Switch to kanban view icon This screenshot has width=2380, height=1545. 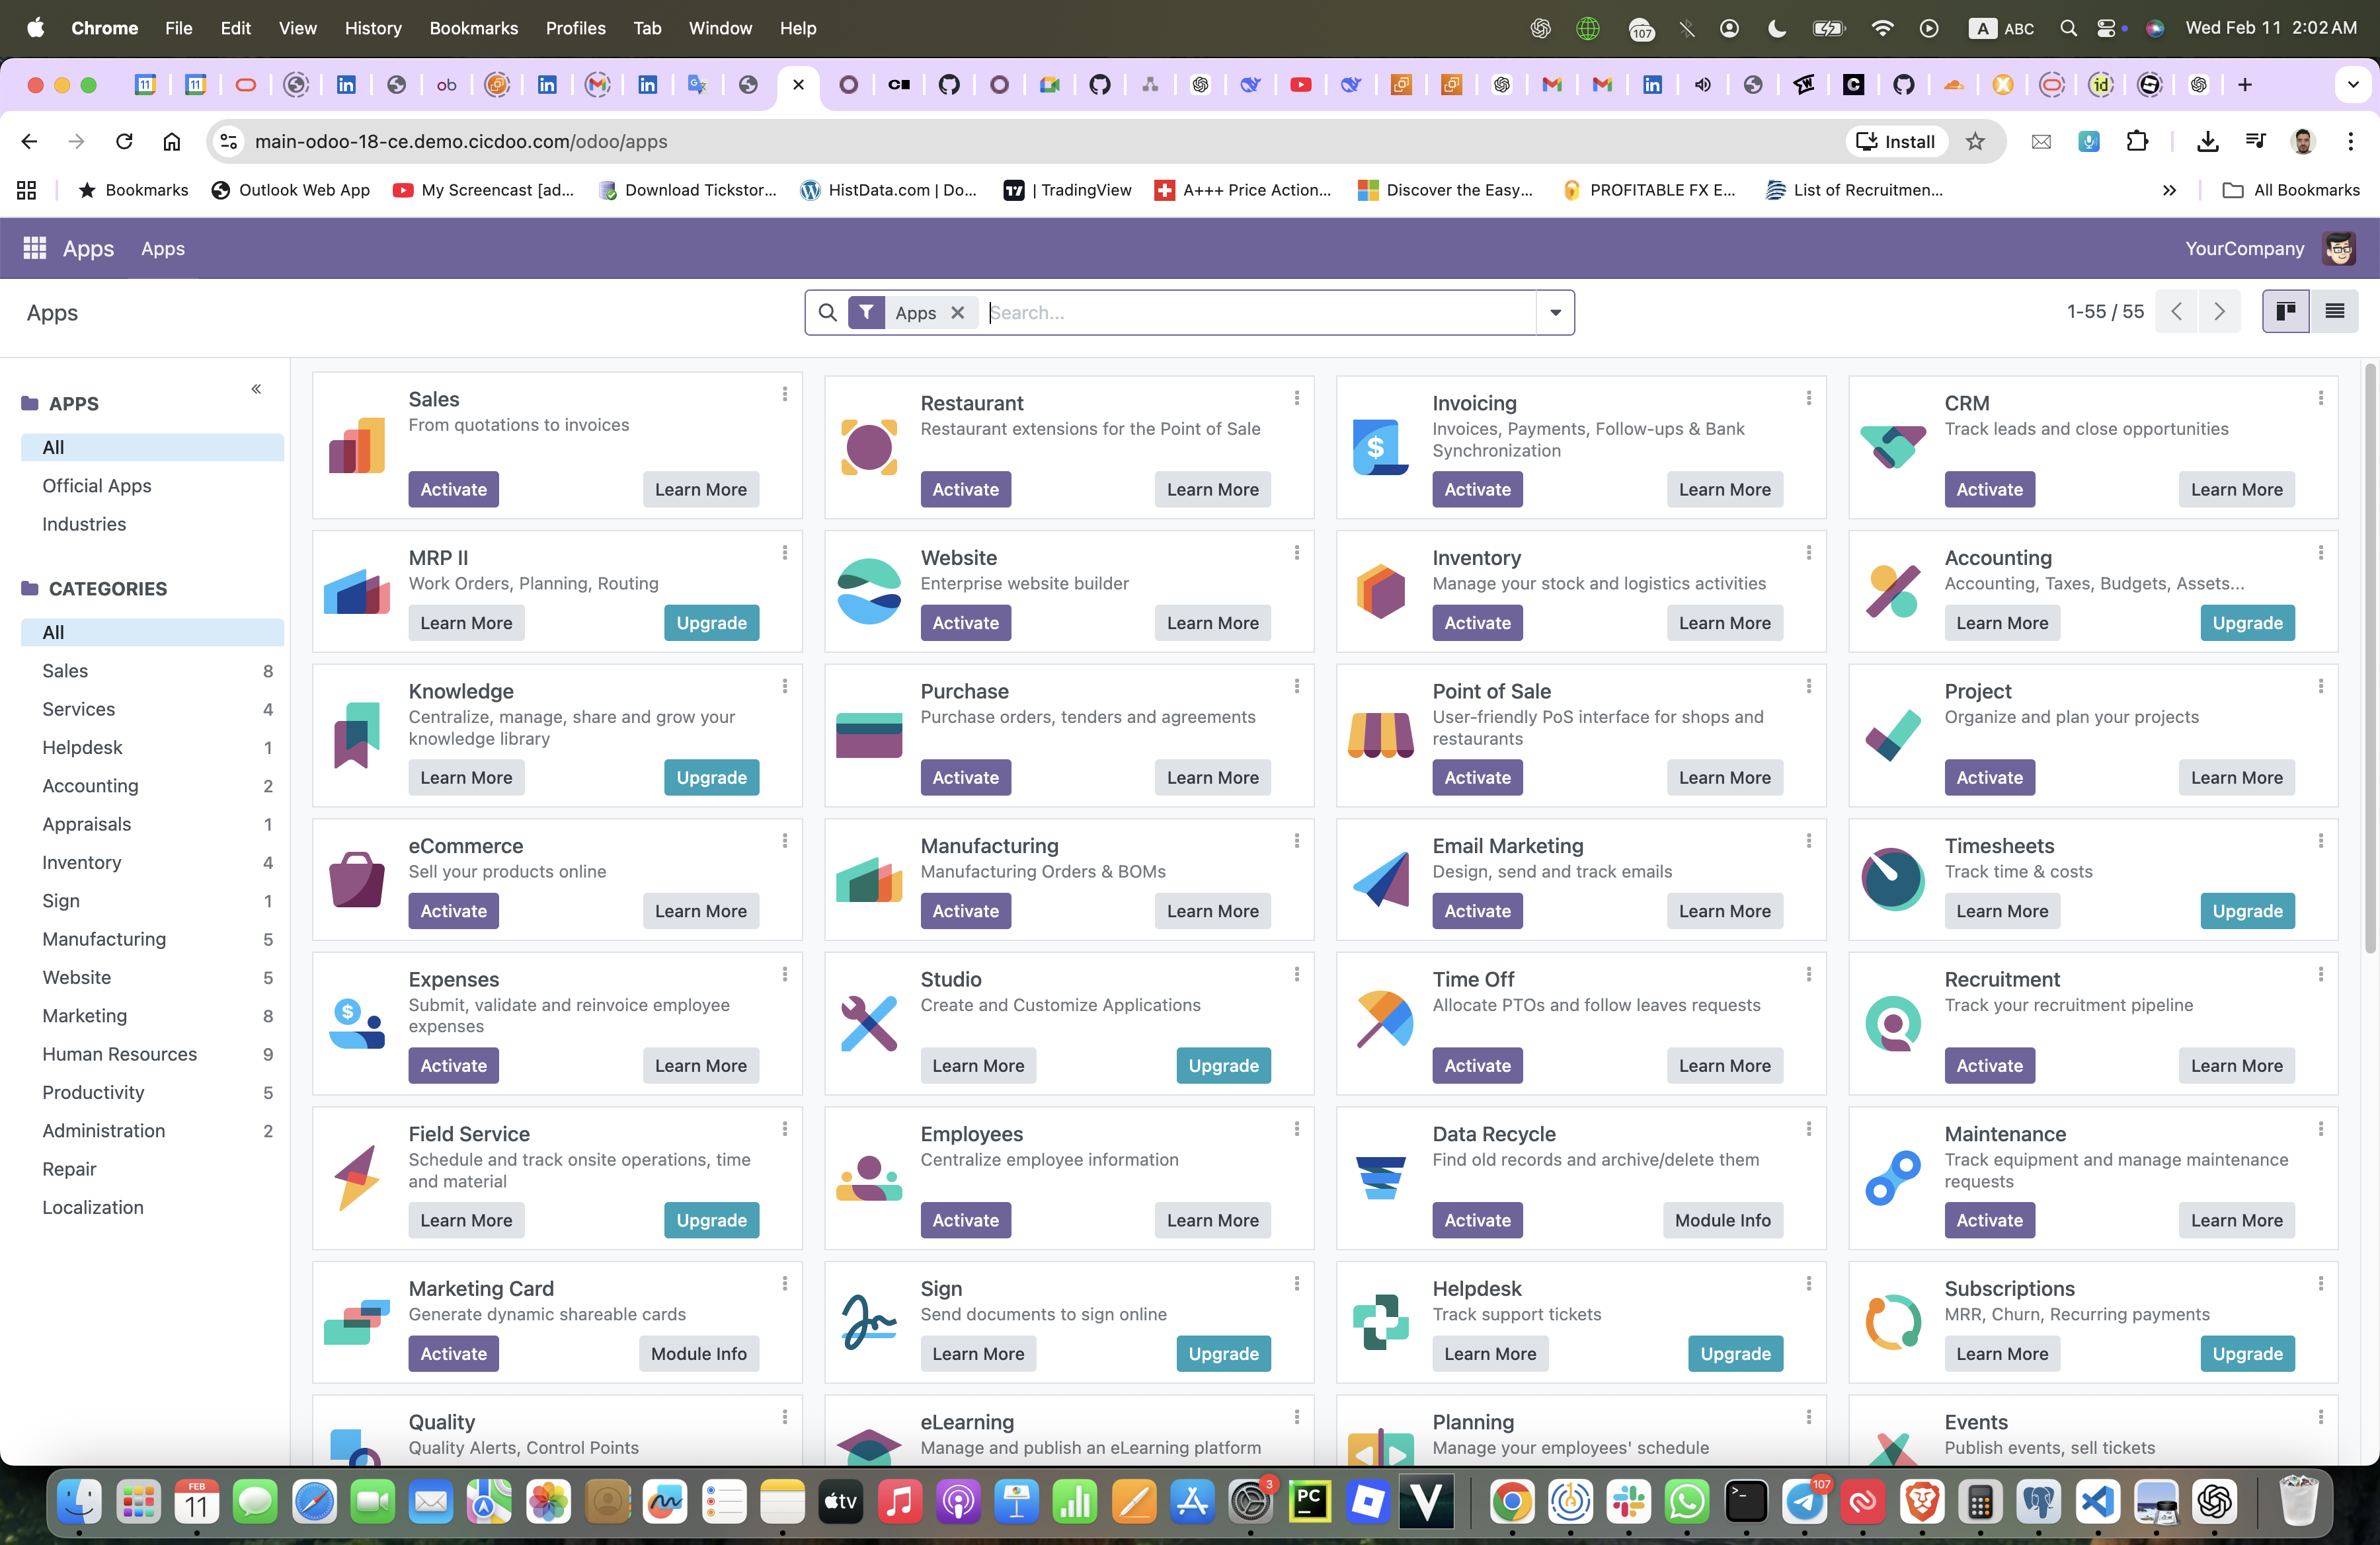(2286, 312)
